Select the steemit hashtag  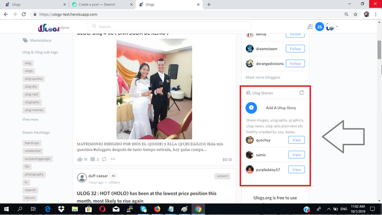point(30,190)
